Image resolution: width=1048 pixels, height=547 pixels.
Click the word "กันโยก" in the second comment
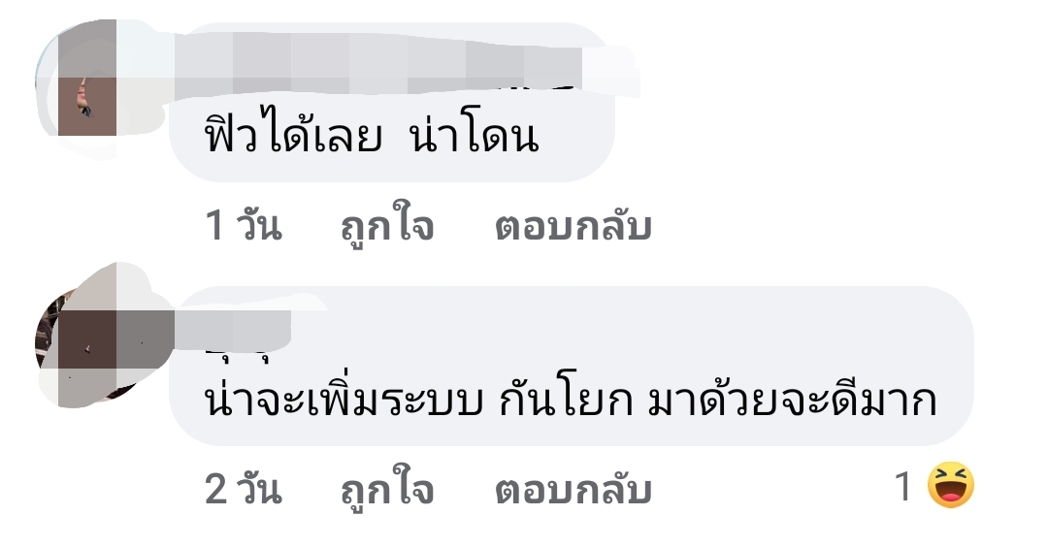pyautogui.click(x=566, y=400)
